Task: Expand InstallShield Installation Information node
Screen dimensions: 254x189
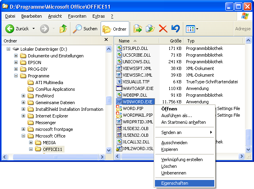Action: click(x=23, y=109)
